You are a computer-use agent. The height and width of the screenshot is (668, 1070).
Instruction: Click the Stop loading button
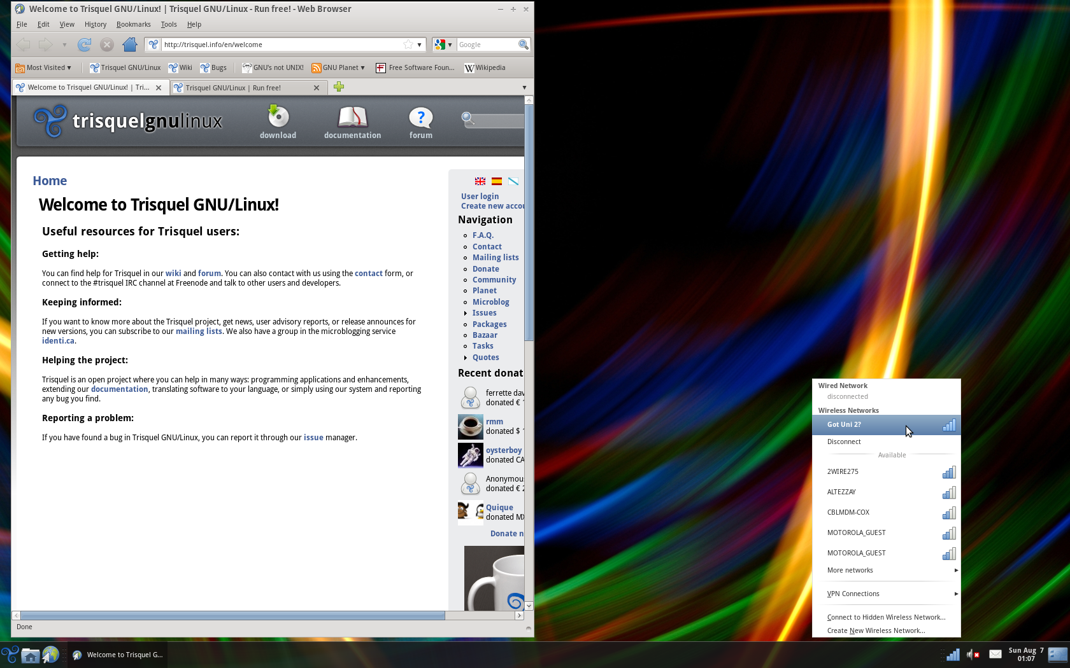point(107,45)
